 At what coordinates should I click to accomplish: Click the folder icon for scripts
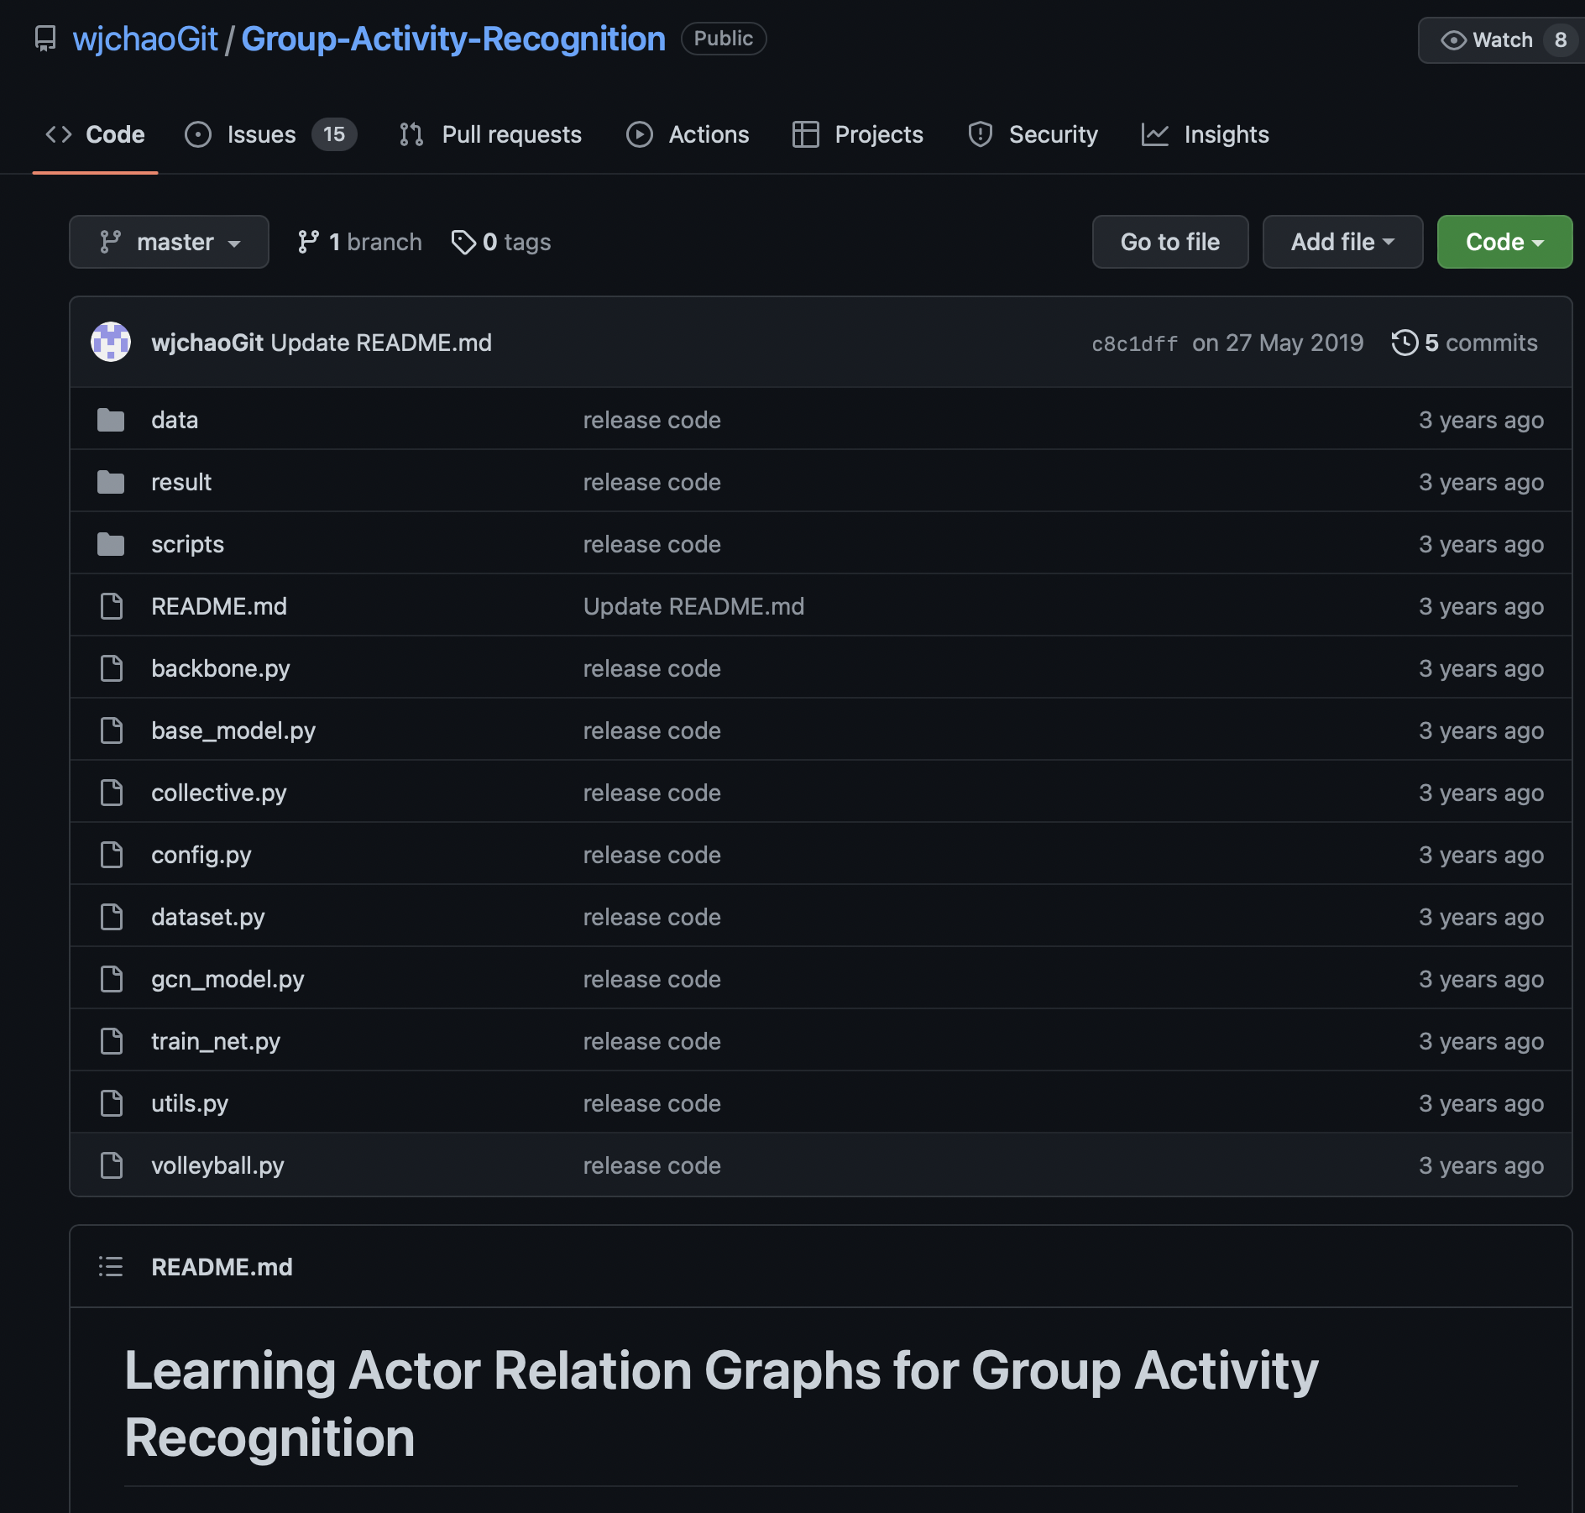111,544
